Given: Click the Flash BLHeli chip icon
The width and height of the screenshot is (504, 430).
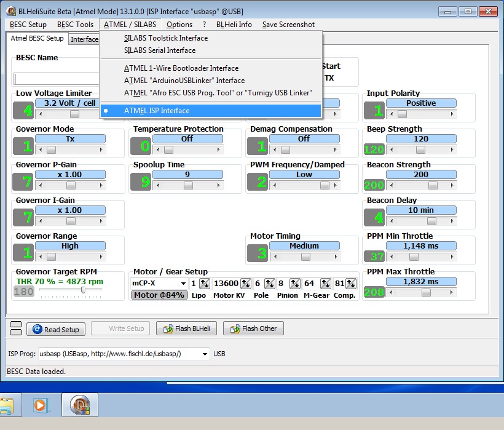Looking at the screenshot, I should (168, 328).
